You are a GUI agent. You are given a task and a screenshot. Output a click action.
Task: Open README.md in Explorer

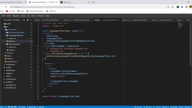pyautogui.click(x=11, y=88)
